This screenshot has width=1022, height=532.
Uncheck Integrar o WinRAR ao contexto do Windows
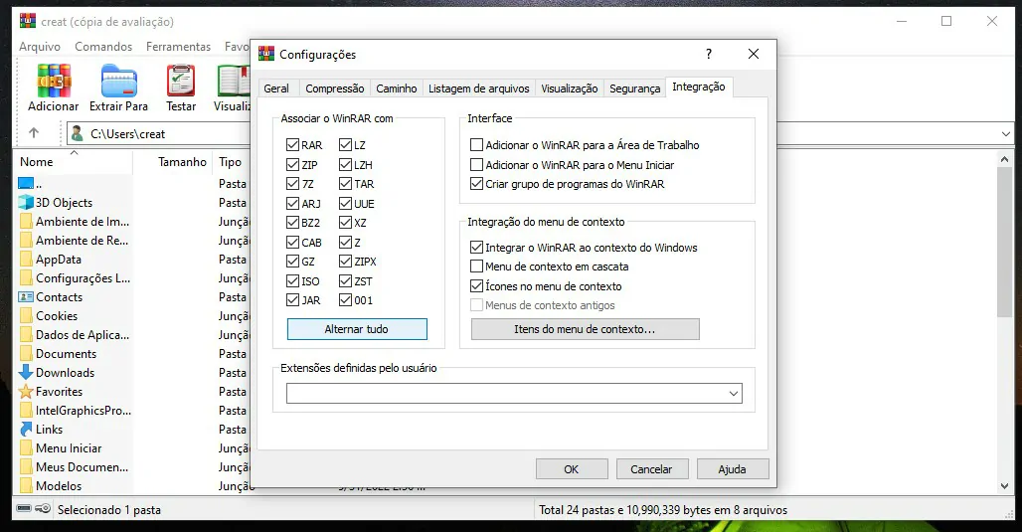pyautogui.click(x=476, y=247)
